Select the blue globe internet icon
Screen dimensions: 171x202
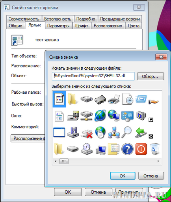click(100, 115)
